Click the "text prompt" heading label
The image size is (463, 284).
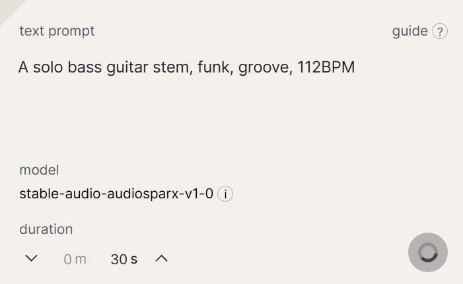click(57, 31)
